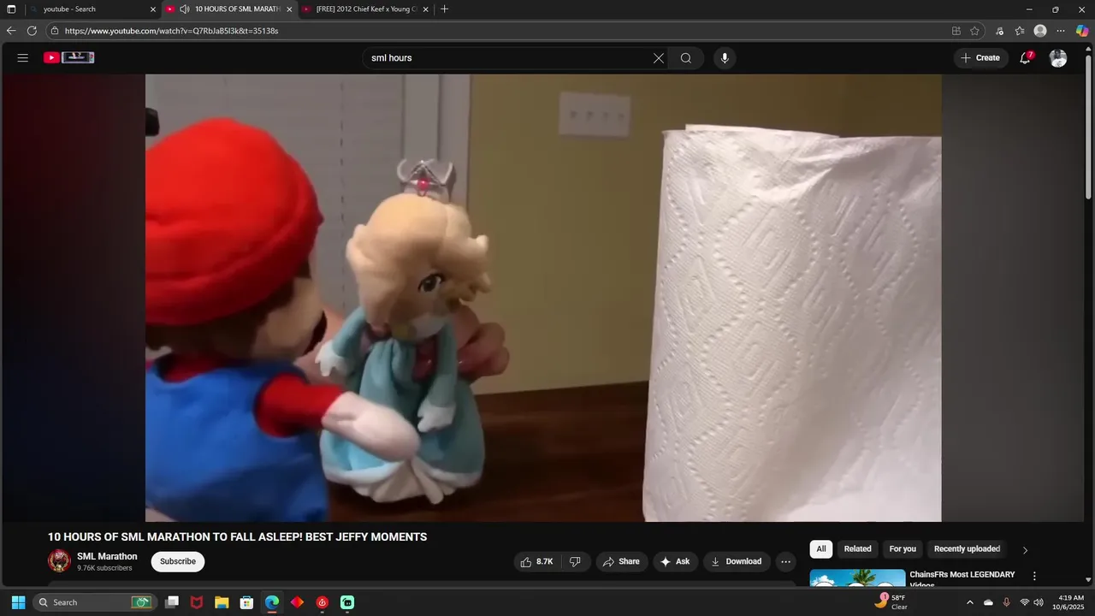Show hidden system tray icons
Image resolution: width=1095 pixels, height=616 pixels.
(970, 602)
